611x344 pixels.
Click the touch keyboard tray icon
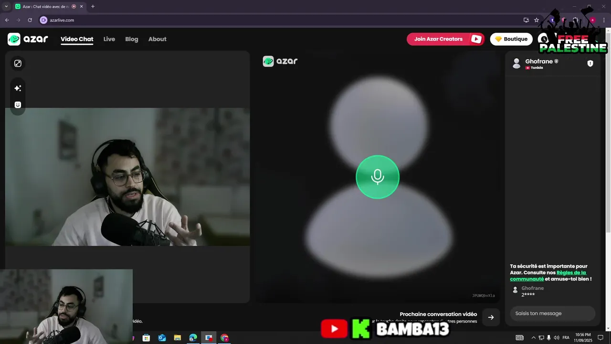(x=520, y=338)
